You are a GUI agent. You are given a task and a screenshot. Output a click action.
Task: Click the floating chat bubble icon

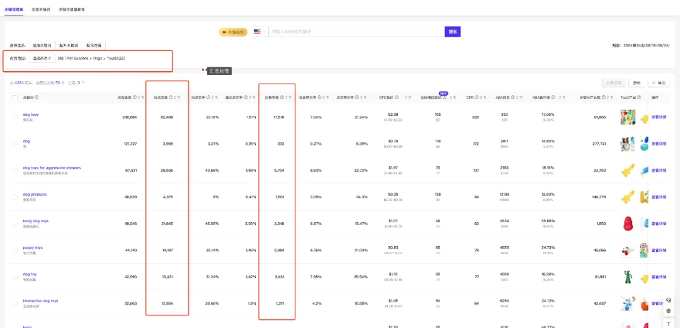pyautogui.click(x=668, y=310)
